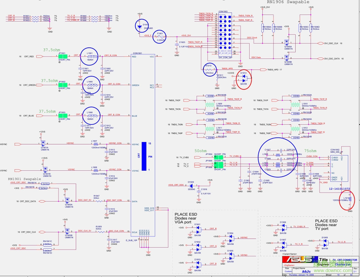Select the blue 15-pin CRT bar symbol
The width and height of the screenshot is (360, 277).
(144, 156)
